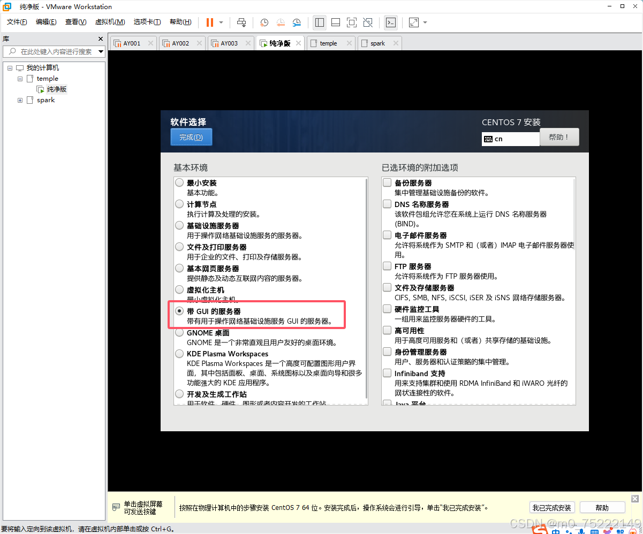643x534 pixels.
Task: Click the VMware Workstation title bar logo
Action: (7, 6)
